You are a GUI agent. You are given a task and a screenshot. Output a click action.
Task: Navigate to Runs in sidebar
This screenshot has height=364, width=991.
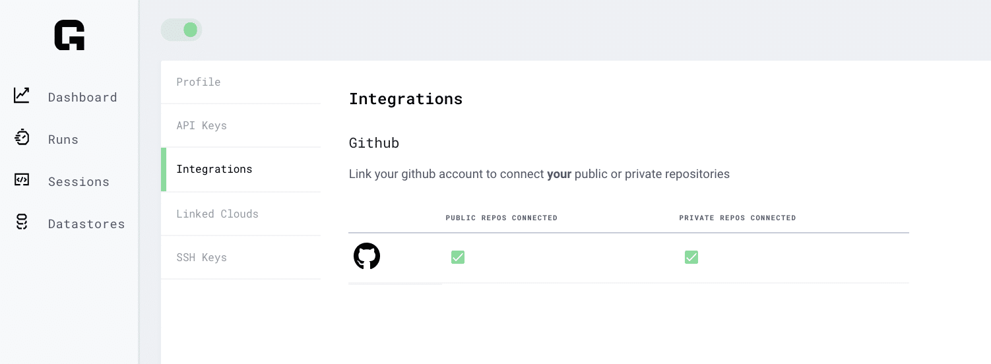click(x=63, y=140)
